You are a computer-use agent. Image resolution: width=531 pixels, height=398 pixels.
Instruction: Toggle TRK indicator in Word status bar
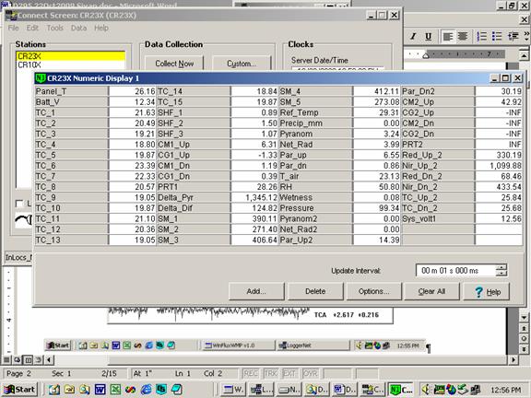(x=271, y=374)
